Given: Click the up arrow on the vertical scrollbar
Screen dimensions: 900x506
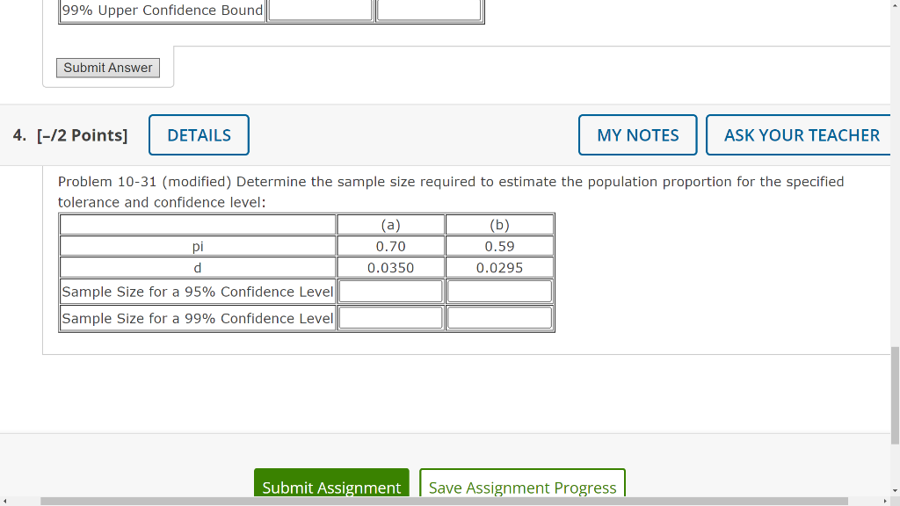Looking at the screenshot, I should [x=894, y=5].
